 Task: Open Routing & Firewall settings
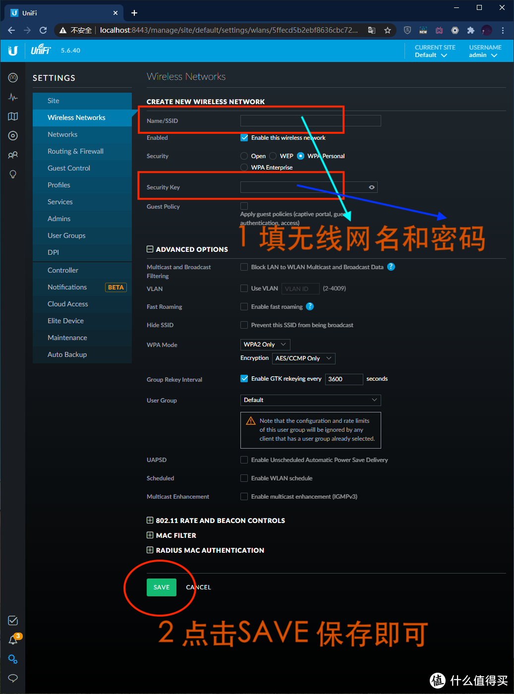pyautogui.click(x=82, y=151)
